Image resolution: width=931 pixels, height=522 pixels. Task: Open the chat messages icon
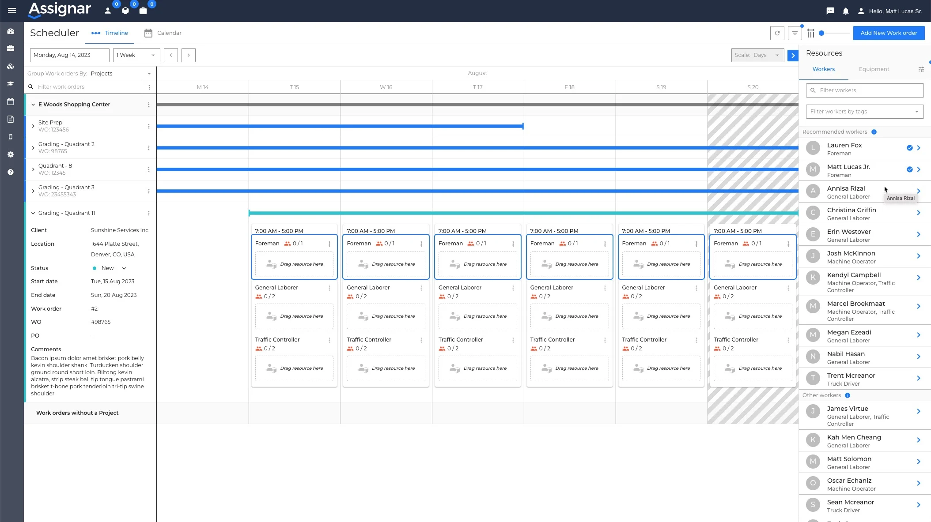[x=830, y=11]
